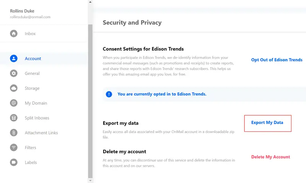Click the Filters icon in sidebar

14,147
